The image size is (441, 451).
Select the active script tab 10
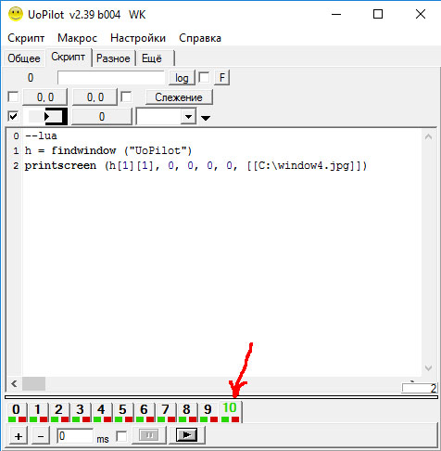231,411
